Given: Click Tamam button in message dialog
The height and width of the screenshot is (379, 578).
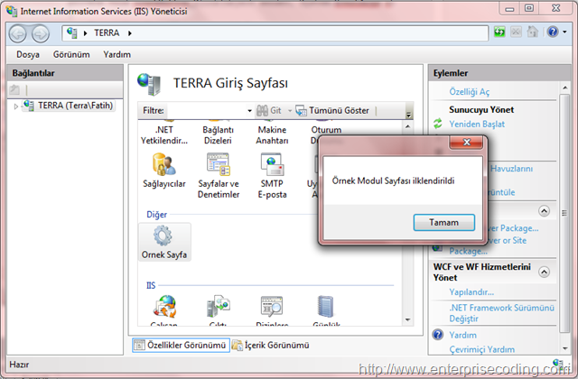Looking at the screenshot, I should pyautogui.click(x=443, y=223).
